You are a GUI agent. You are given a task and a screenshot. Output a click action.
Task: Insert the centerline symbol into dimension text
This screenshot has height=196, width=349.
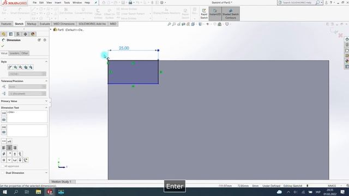tap(20, 154)
